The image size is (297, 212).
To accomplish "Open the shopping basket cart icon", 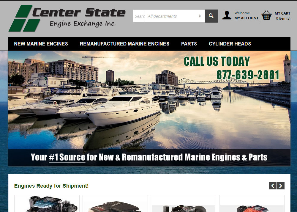I will tap(266, 15).
